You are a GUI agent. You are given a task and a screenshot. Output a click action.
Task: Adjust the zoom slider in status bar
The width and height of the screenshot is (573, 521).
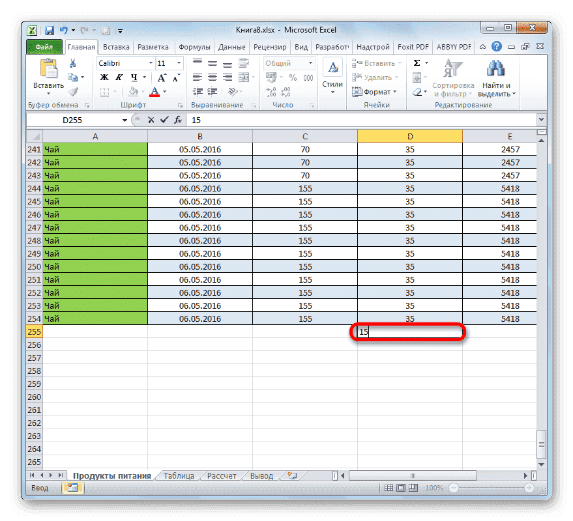pos(492,488)
